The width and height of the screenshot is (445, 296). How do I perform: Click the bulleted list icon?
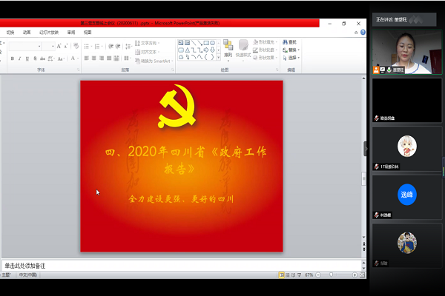(x=85, y=46)
